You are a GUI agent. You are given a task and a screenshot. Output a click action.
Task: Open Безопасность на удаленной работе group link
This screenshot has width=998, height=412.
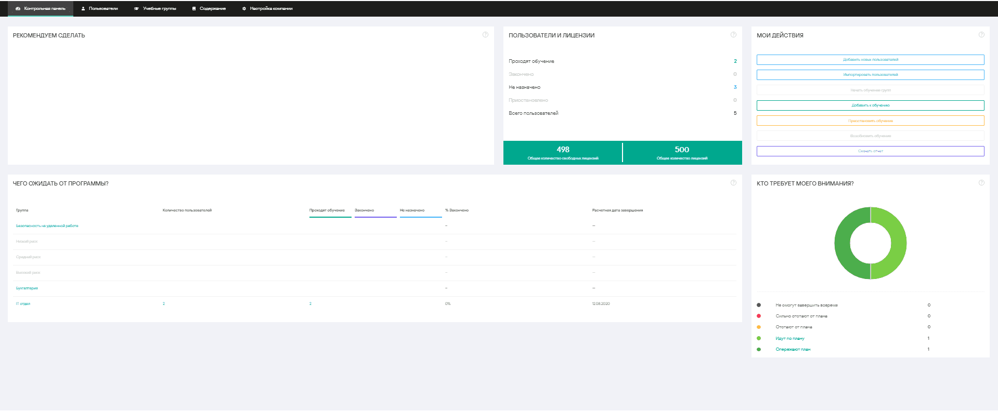(x=47, y=226)
